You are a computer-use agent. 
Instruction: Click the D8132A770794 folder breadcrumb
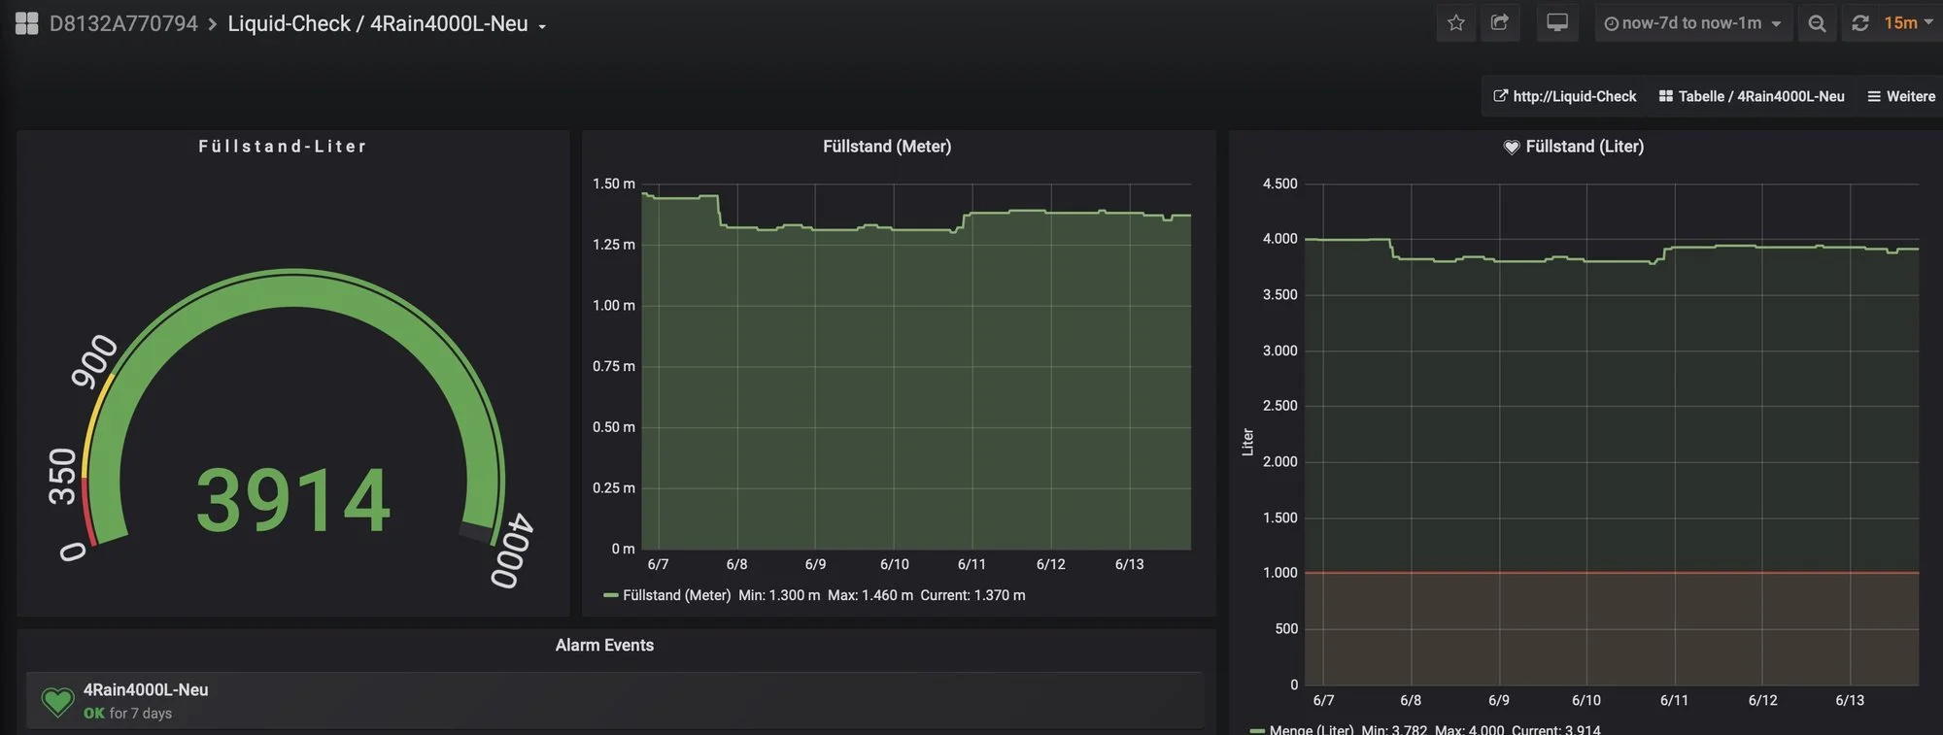(x=123, y=24)
